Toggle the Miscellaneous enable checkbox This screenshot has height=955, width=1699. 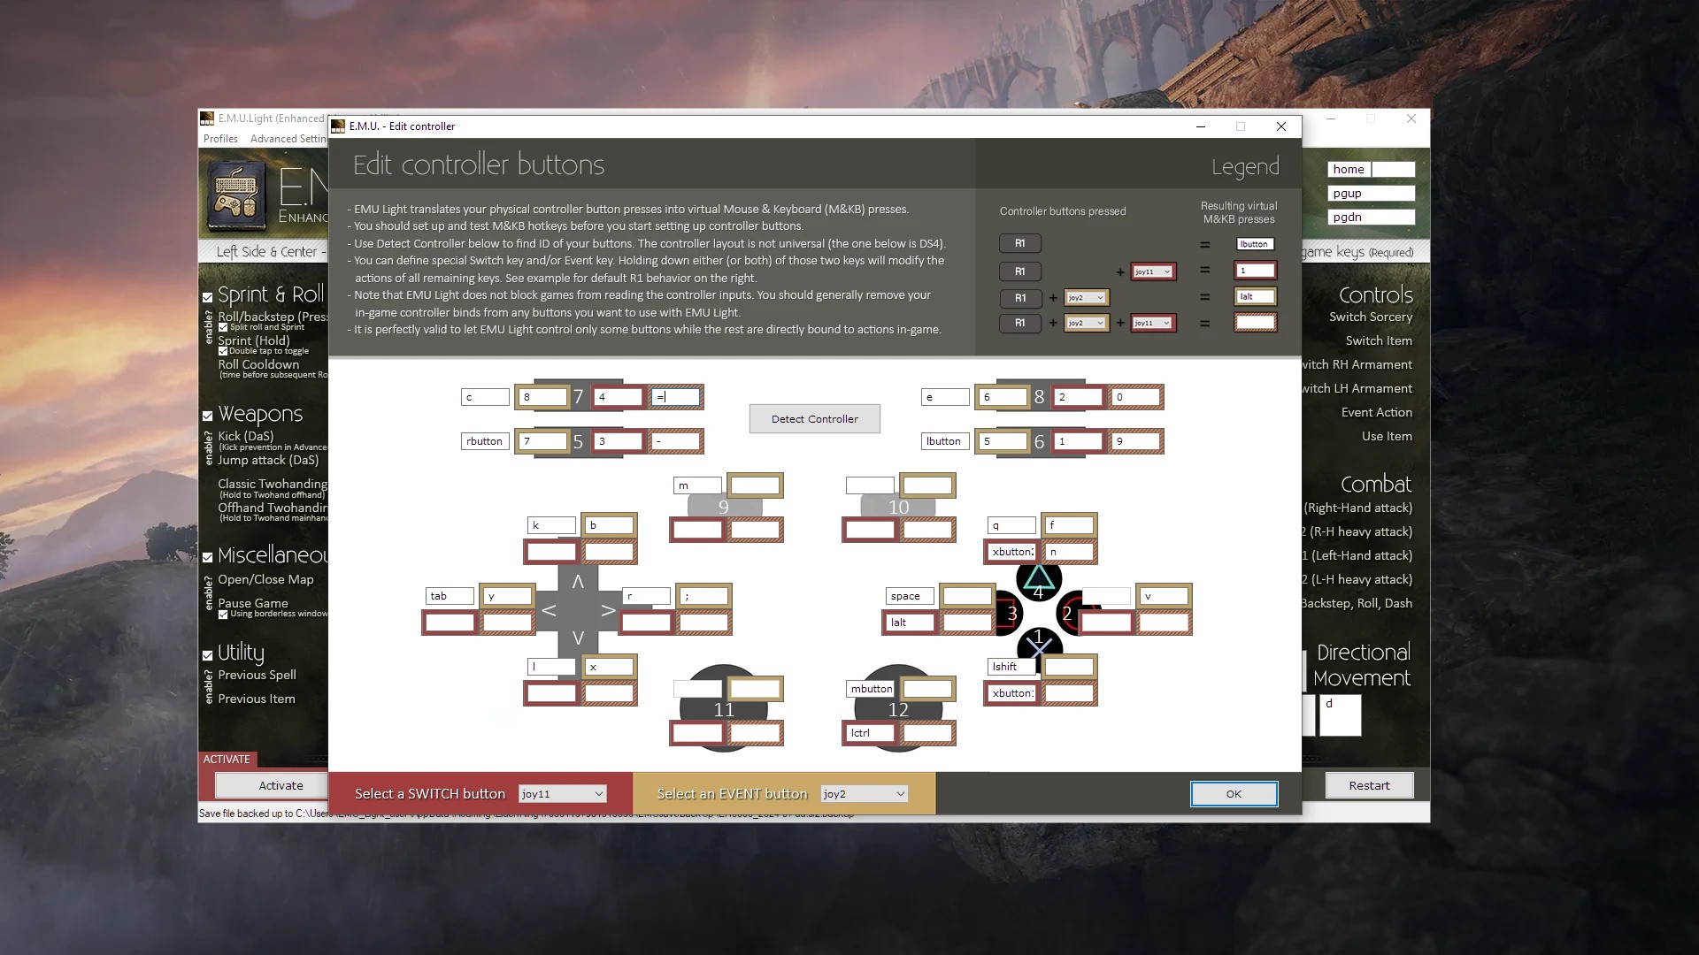point(208,557)
